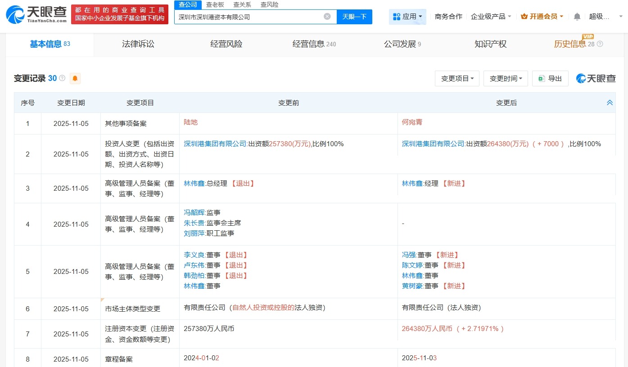Open the 变更项目 filter dropdown
Viewport: 628px width, 367px height.
457,78
